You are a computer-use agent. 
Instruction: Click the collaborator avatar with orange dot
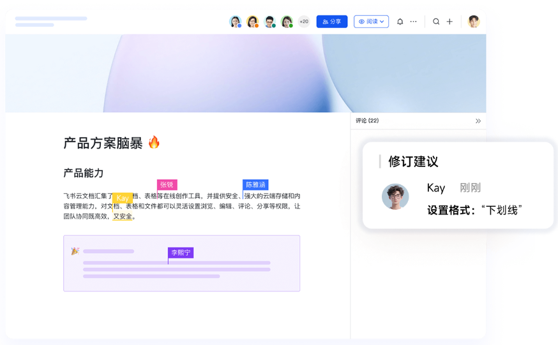pyautogui.click(x=252, y=22)
